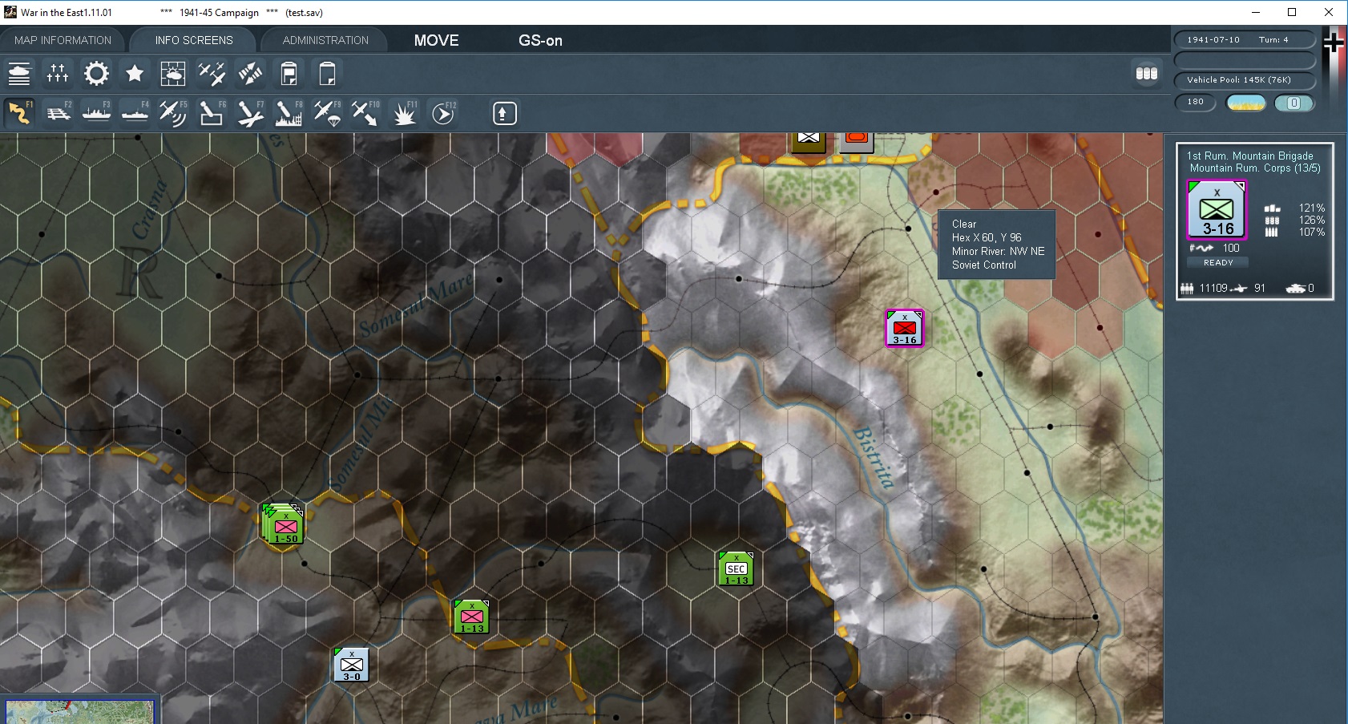Open the blank clipboard report icon
The image size is (1348, 724).
click(327, 74)
